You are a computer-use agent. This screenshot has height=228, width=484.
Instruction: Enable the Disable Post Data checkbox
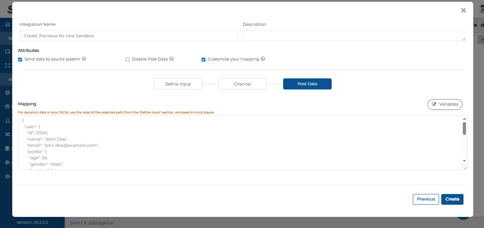click(x=128, y=59)
